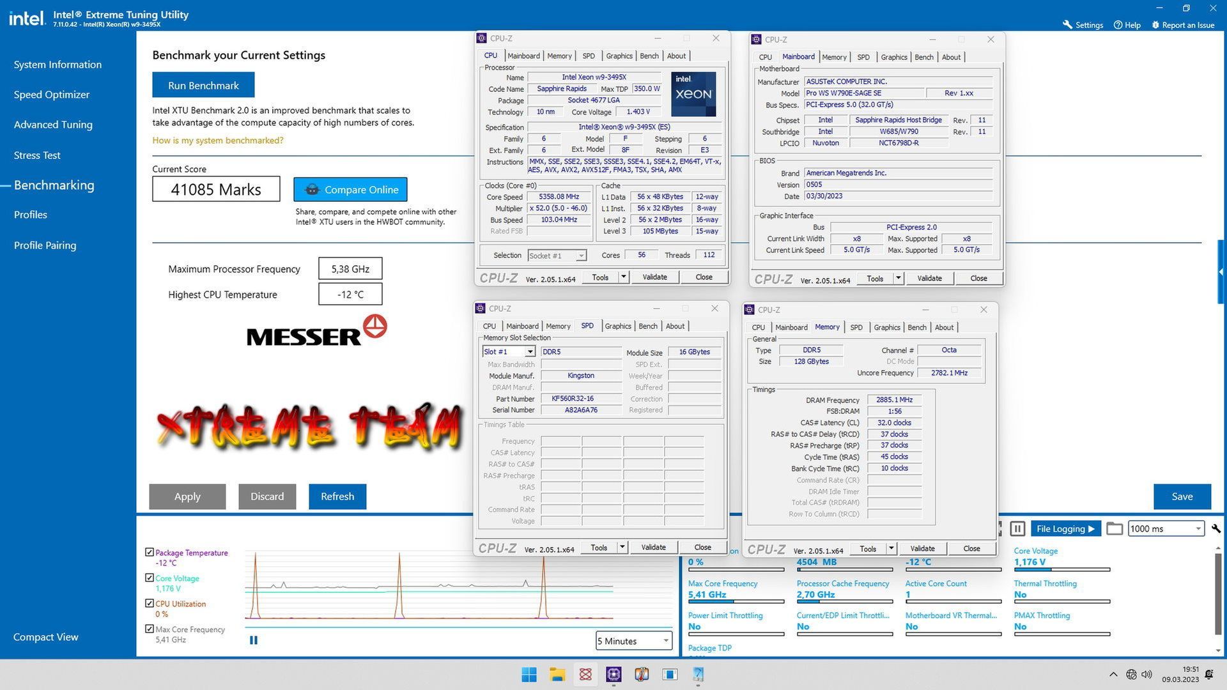
Task: Toggle the Max Core Frequency checkbox
Action: point(150,629)
